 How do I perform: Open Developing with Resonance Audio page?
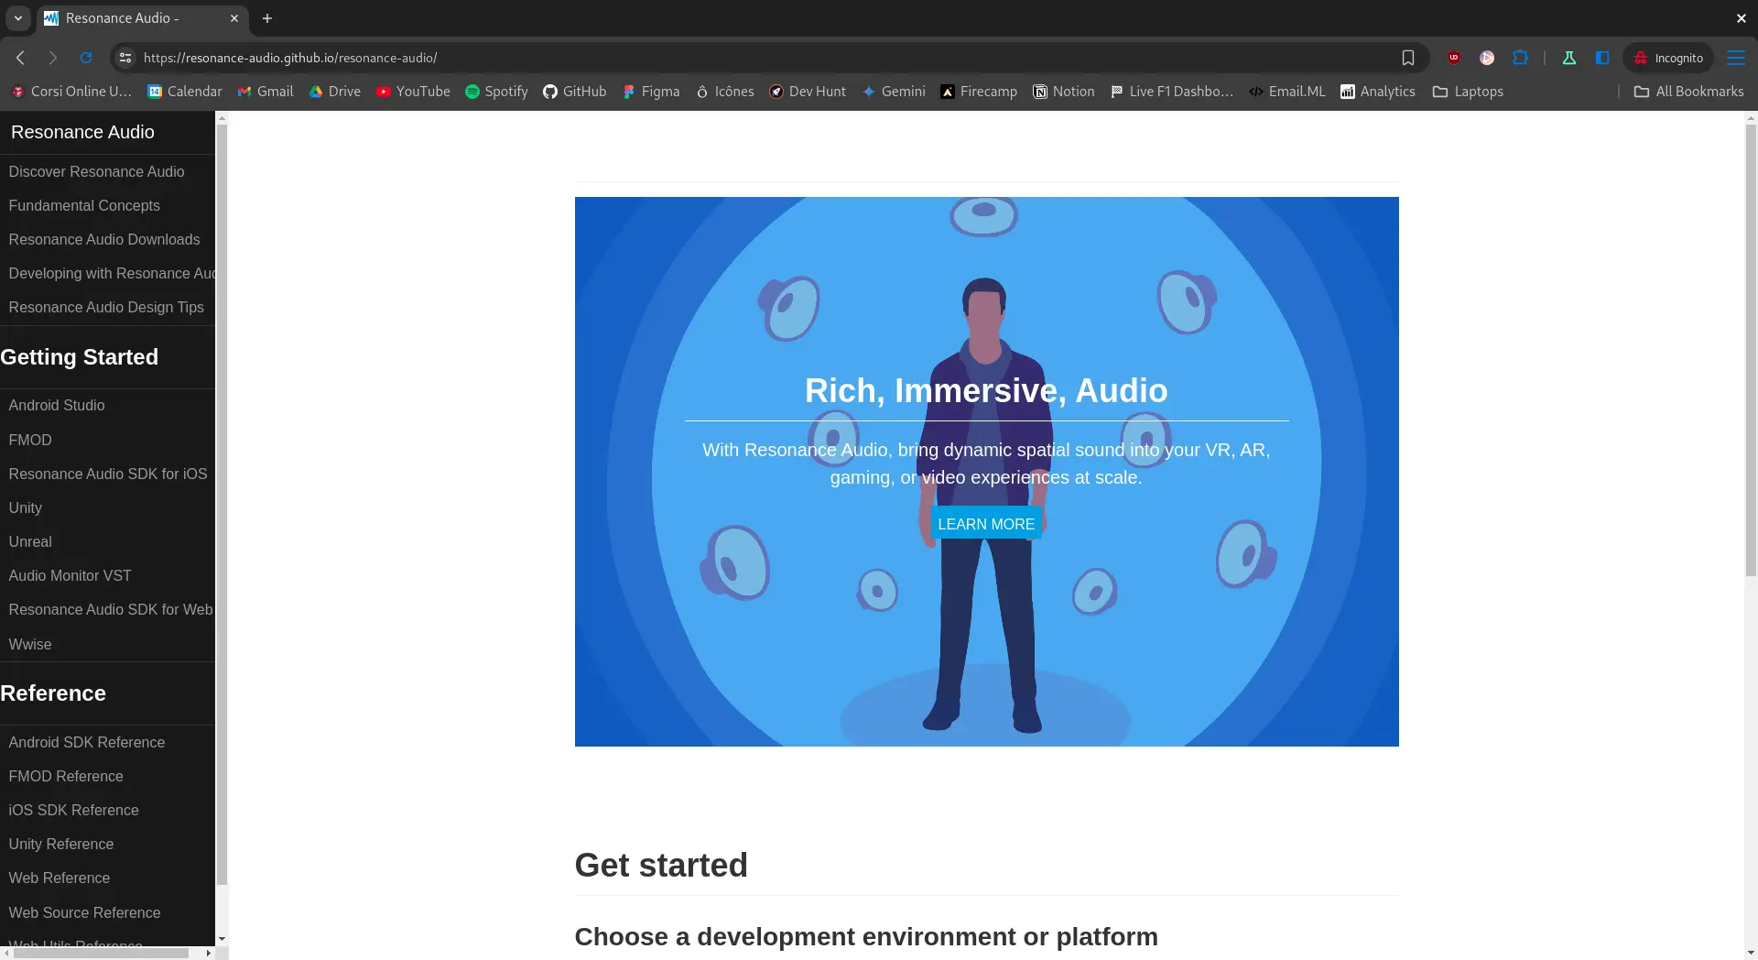click(x=112, y=274)
